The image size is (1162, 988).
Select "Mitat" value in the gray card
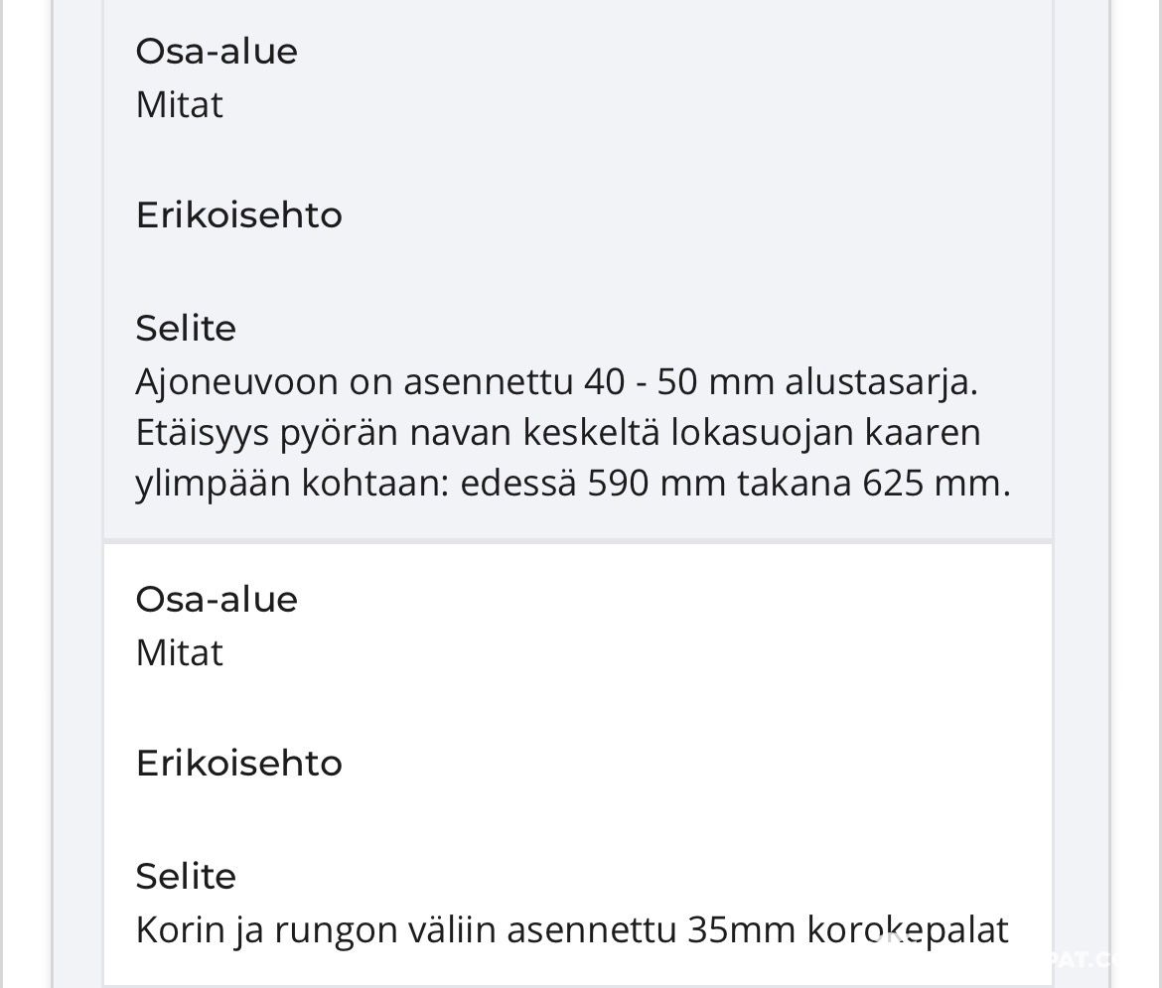[x=179, y=104]
